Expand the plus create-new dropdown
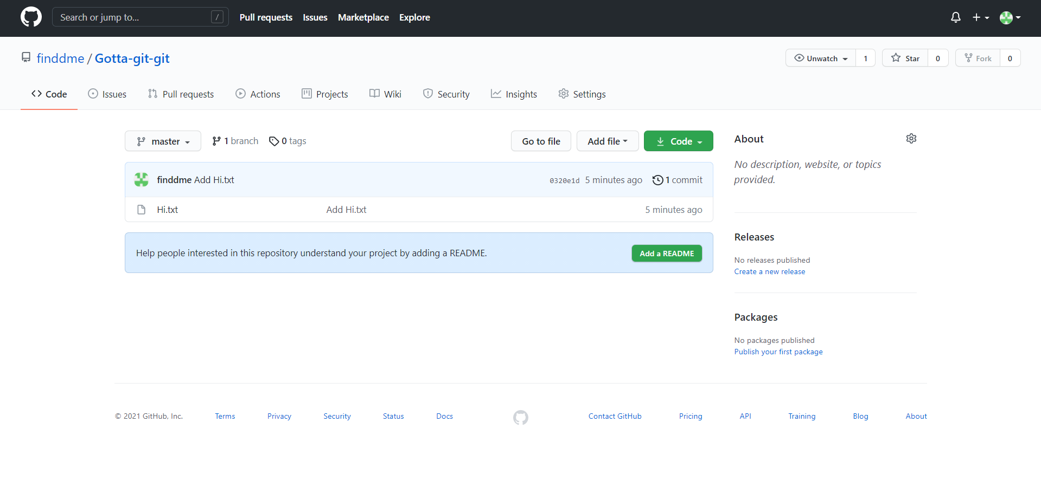The height and width of the screenshot is (487, 1041). 981,17
